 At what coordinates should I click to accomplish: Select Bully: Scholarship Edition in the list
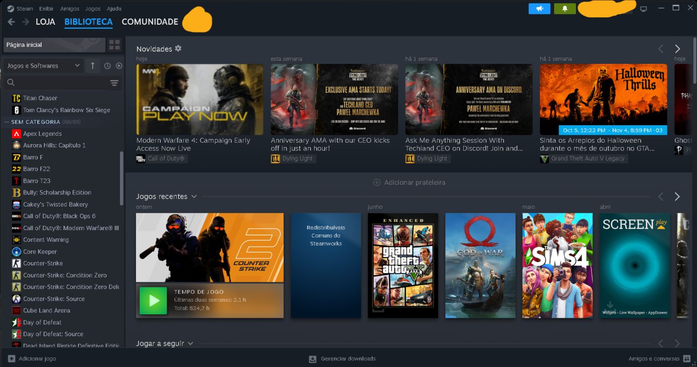click(57, 192)
